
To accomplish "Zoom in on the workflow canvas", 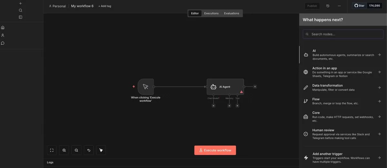I will tap(64, 150).
